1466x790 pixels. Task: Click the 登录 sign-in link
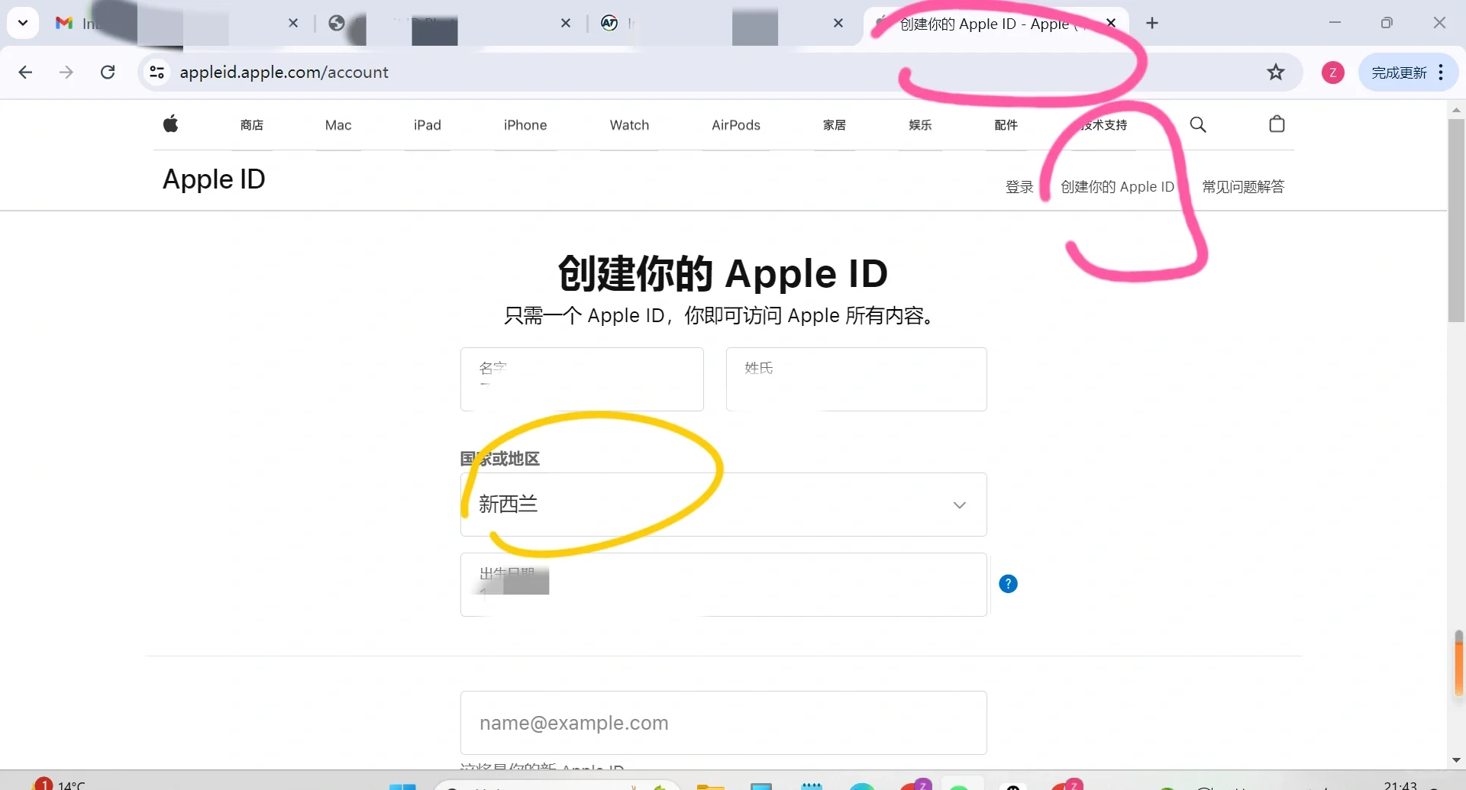[x=1019, y=186]
